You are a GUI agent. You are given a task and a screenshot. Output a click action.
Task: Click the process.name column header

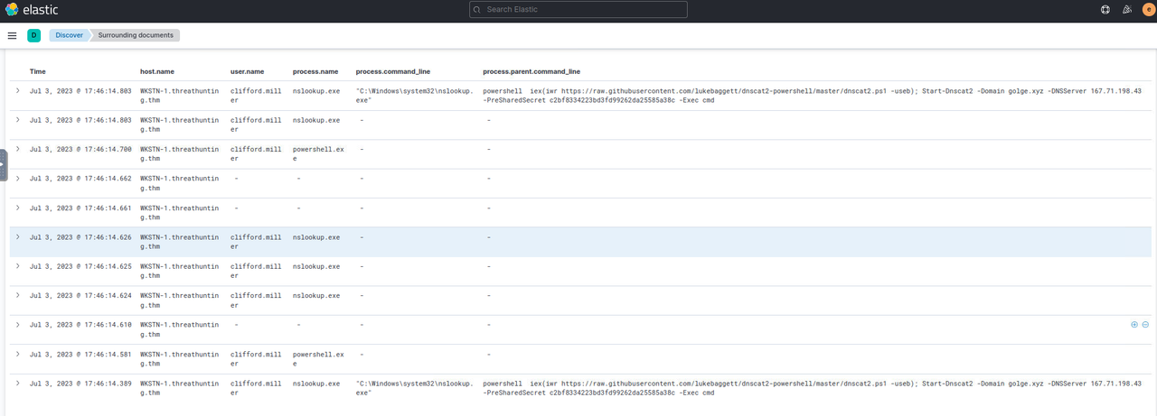[x=315, y=71]
